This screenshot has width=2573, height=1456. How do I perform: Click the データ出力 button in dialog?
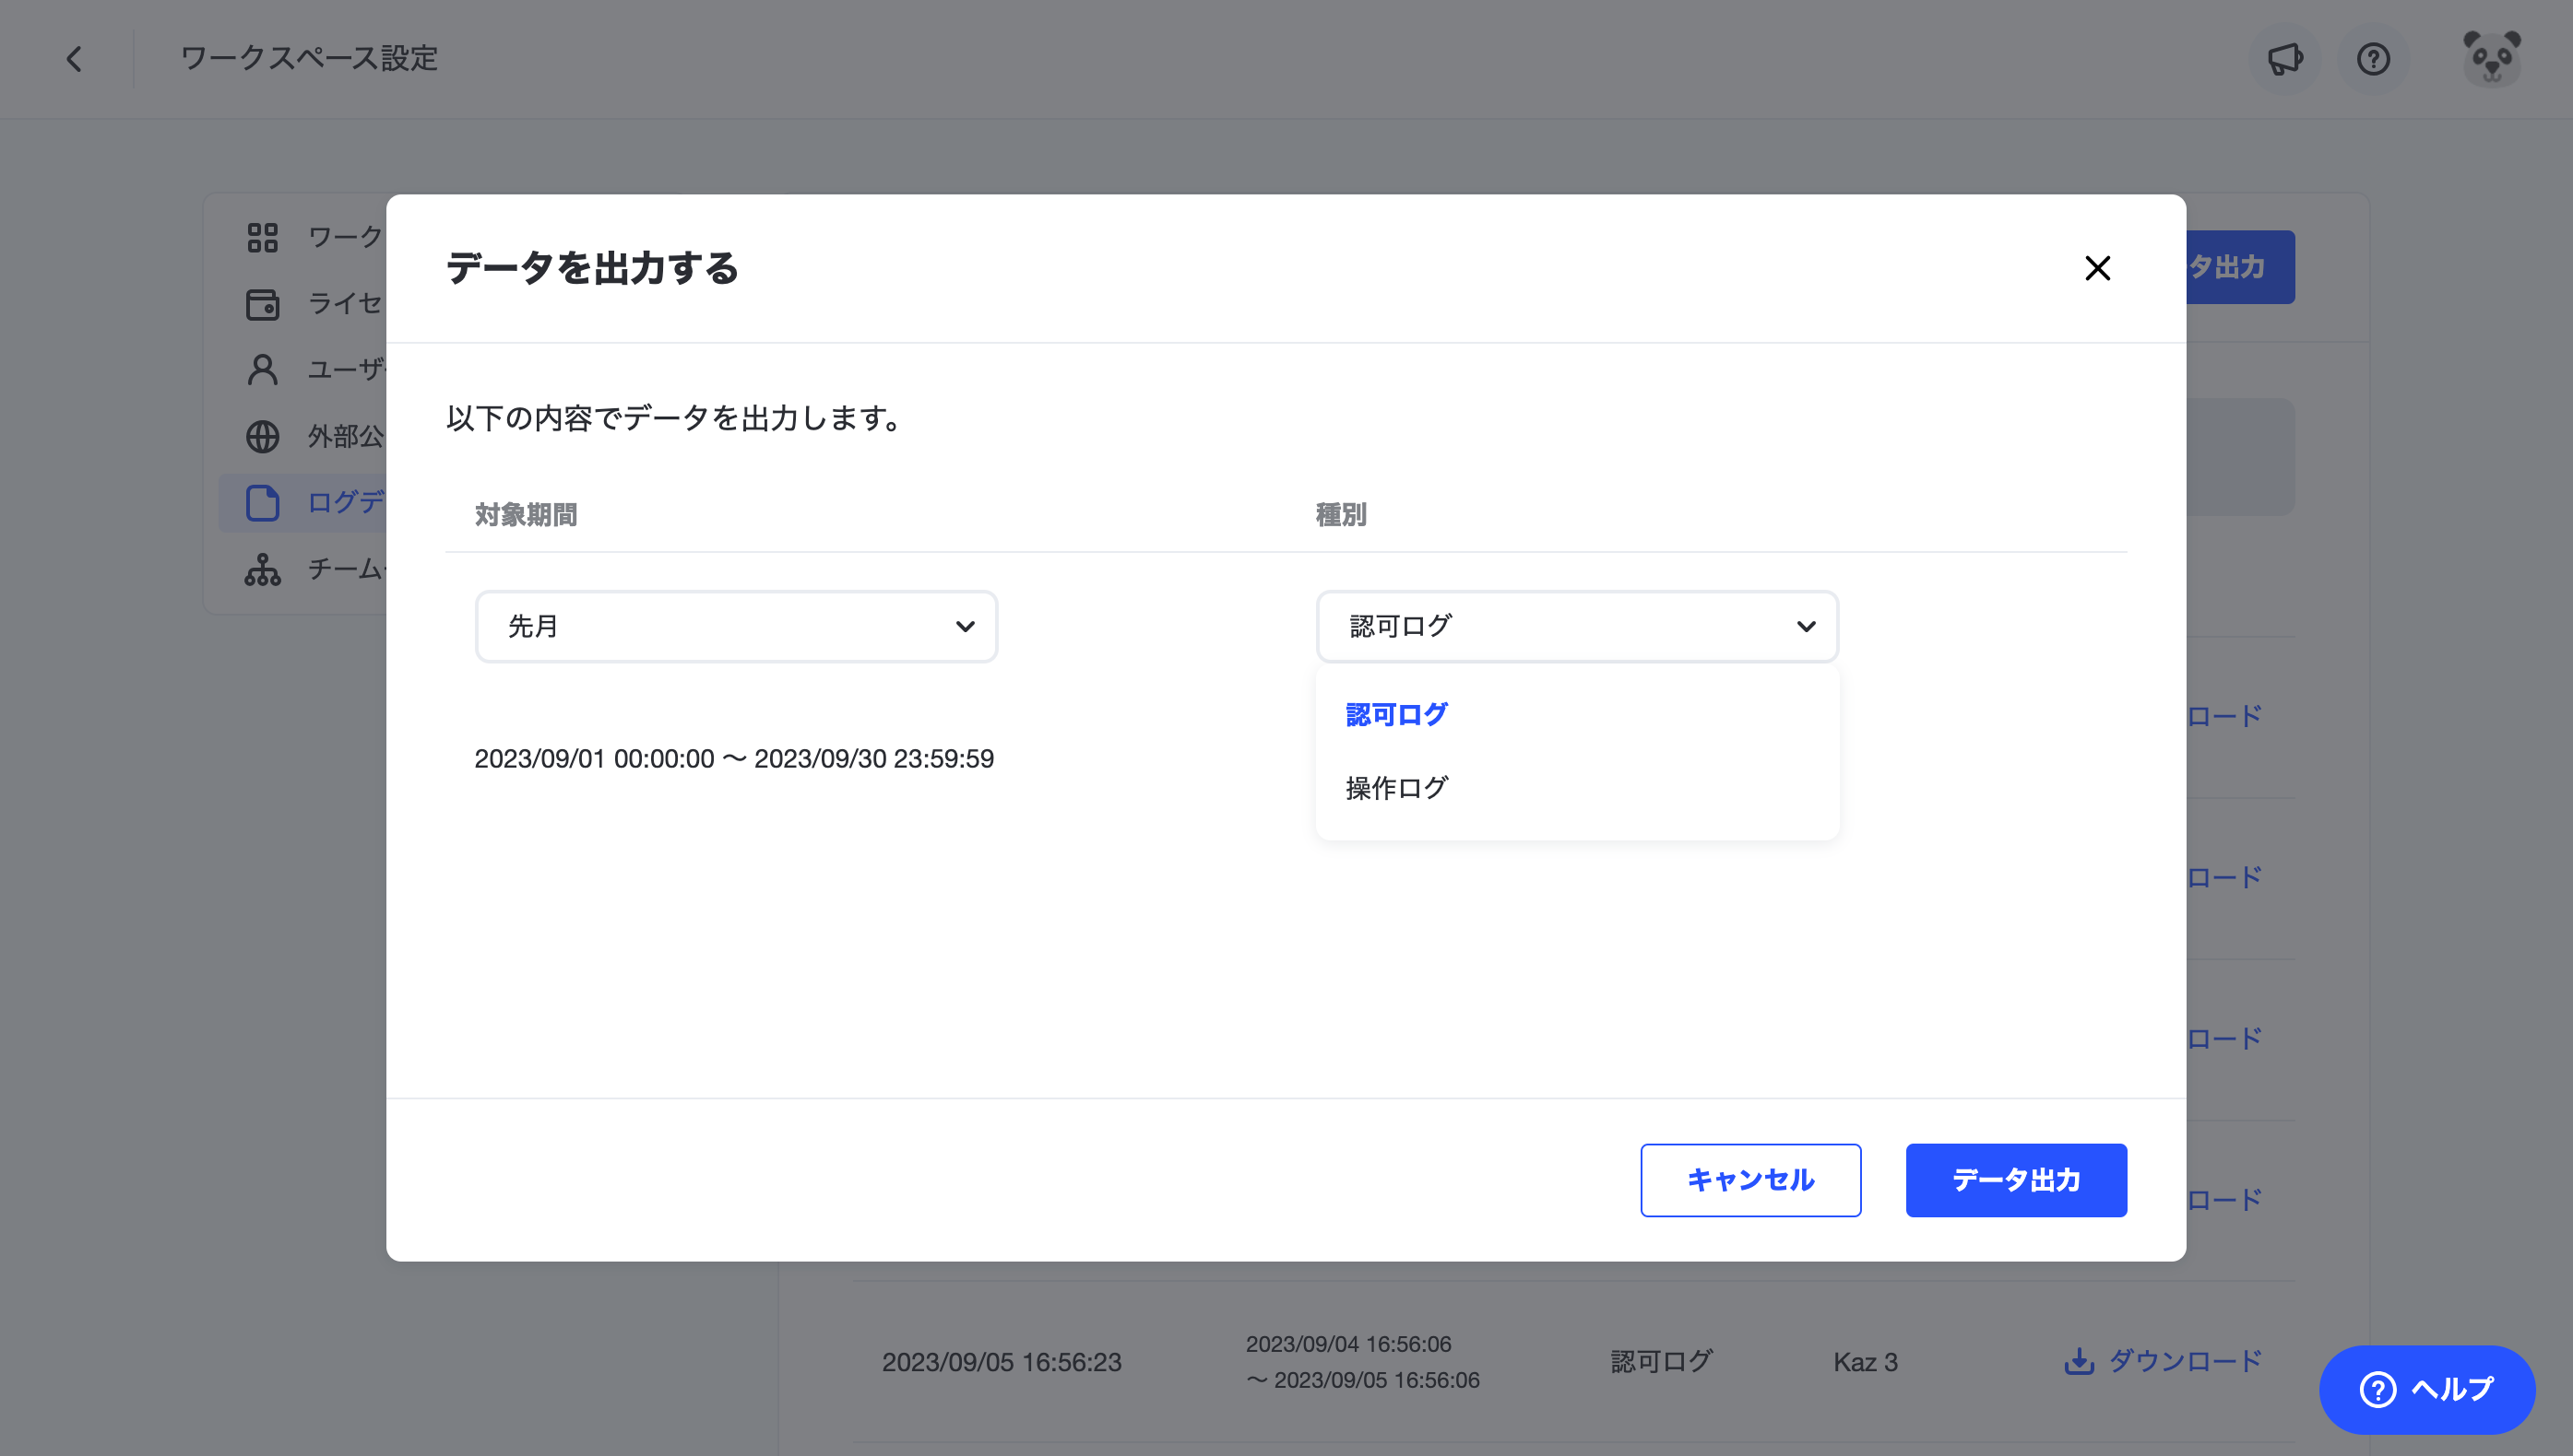pos(2016,1180)
